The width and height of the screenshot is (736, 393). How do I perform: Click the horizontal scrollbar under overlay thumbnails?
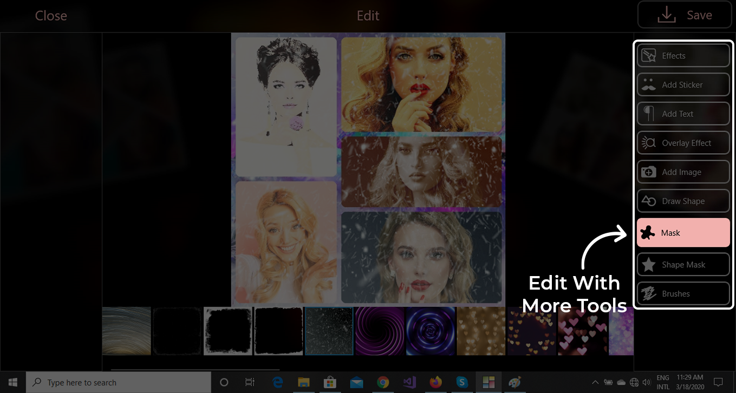click(x=195, y=370)
